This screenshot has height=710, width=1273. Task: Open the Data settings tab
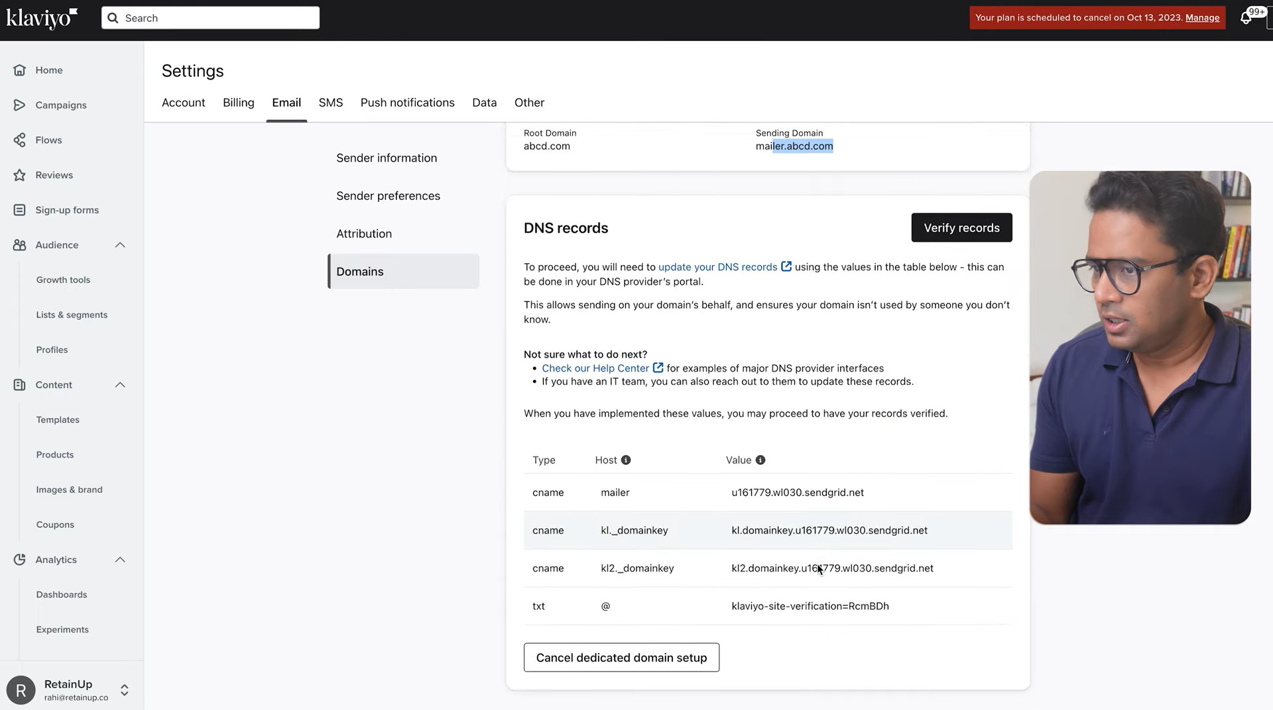pyautogui.click(x=485, y=103)
